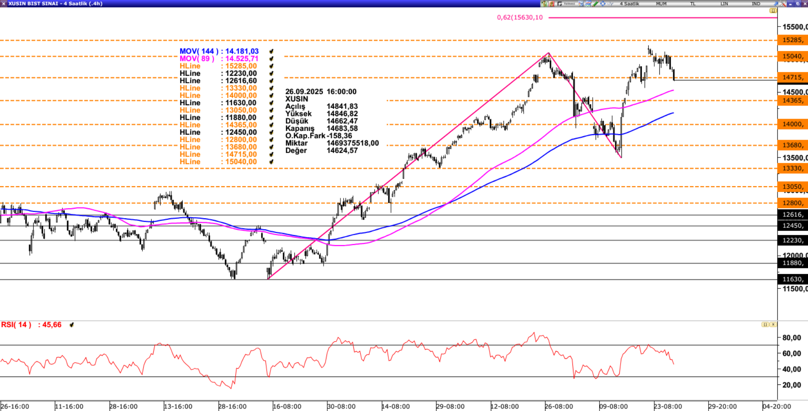Click the legend value 14.525,71
Screen dimensions: 808x411
pos(242,59)
